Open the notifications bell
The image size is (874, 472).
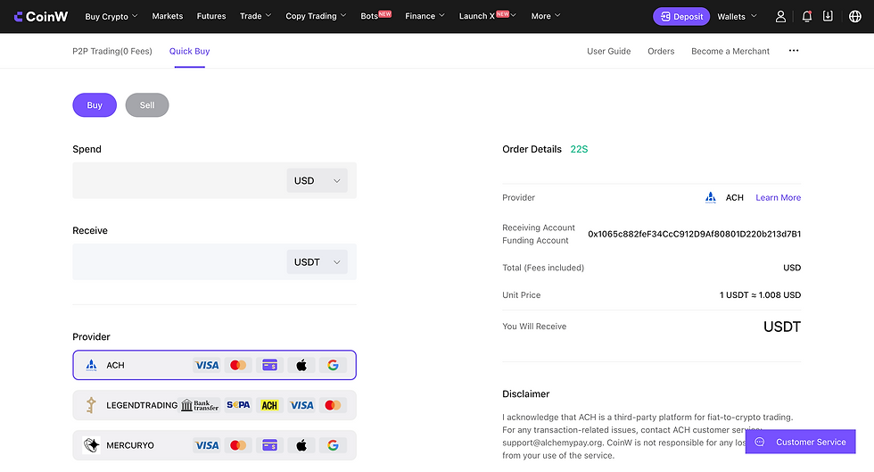tap(807, 16)
